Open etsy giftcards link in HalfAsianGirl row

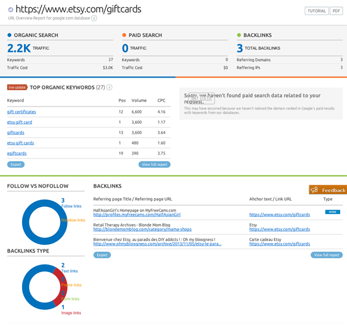point(279,215)
